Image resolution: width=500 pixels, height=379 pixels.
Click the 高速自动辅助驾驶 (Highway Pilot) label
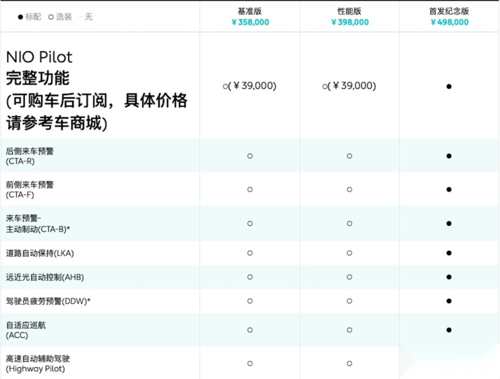pyautogui.click(x=38, y=363)
